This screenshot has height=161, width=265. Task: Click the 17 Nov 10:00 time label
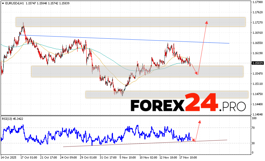[189, 157]
